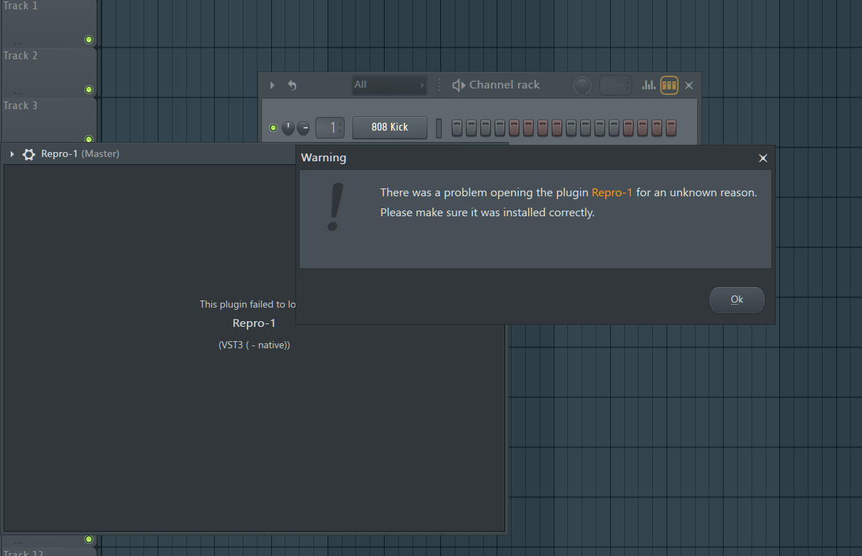The image size is (862, 556).
Task: Click the orange Repro-1 link in the warning
Action: 612,193
